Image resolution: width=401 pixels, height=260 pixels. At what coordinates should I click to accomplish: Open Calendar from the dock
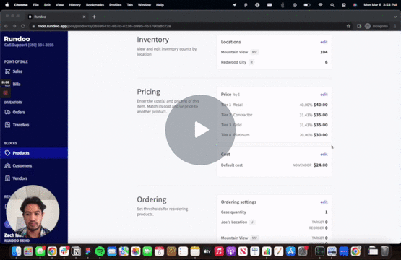tap(160, 251)
